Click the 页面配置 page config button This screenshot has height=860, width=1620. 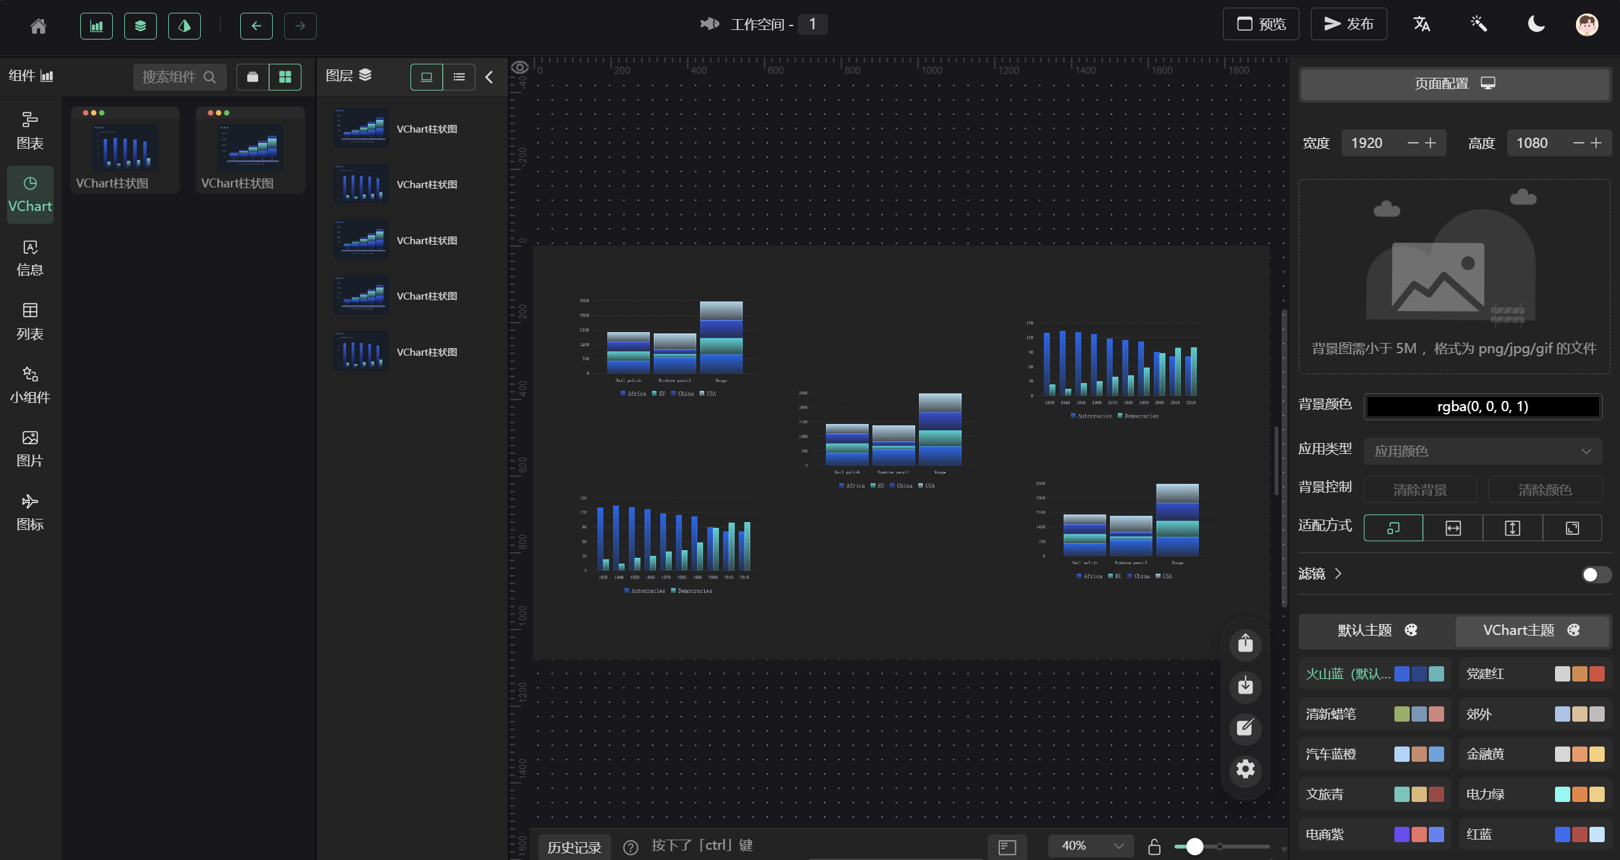point(1455,84)
